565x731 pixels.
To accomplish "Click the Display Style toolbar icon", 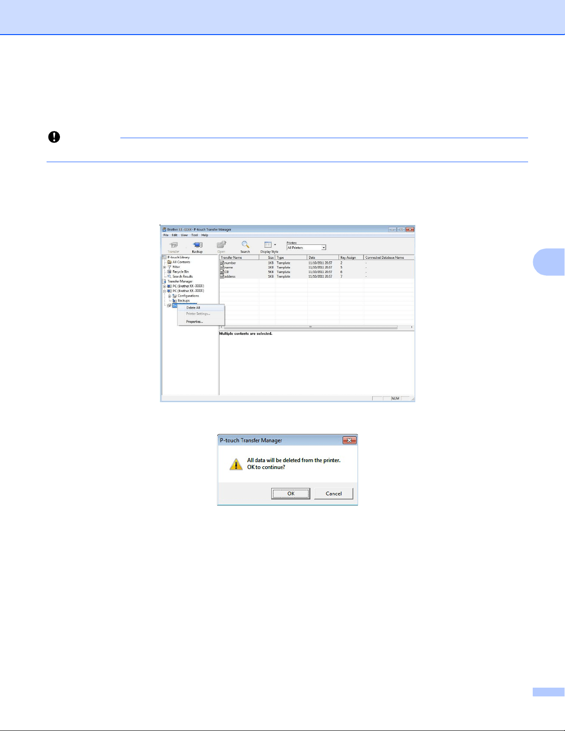I will point(268,245).
